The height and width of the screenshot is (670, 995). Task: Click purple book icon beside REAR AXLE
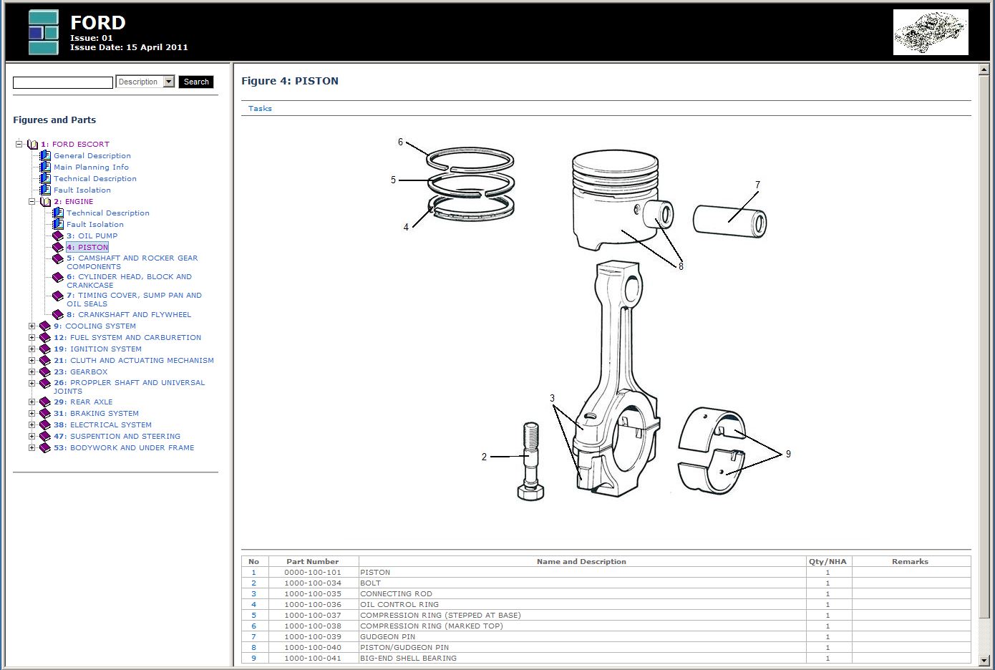point(45,402)
